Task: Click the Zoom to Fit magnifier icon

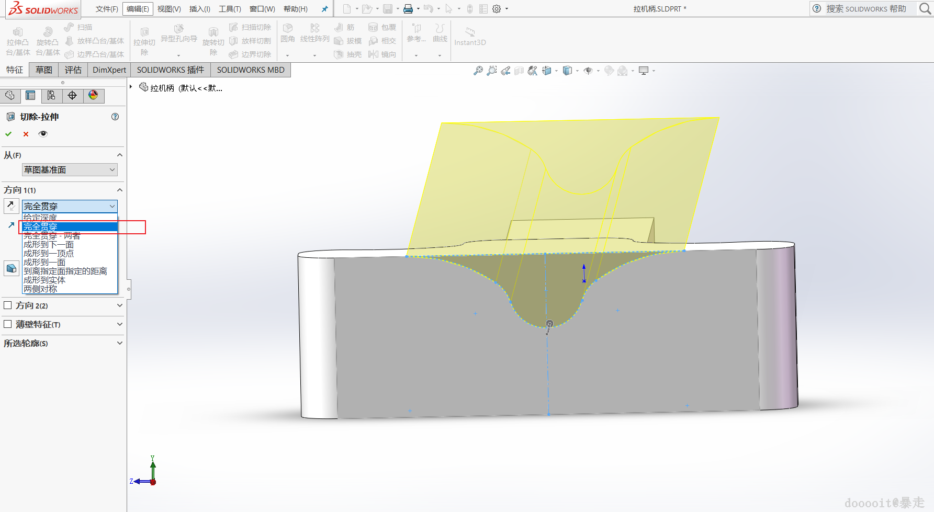Action: 478,71
